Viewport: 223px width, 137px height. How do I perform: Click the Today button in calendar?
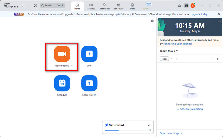[x=164, y=59]
